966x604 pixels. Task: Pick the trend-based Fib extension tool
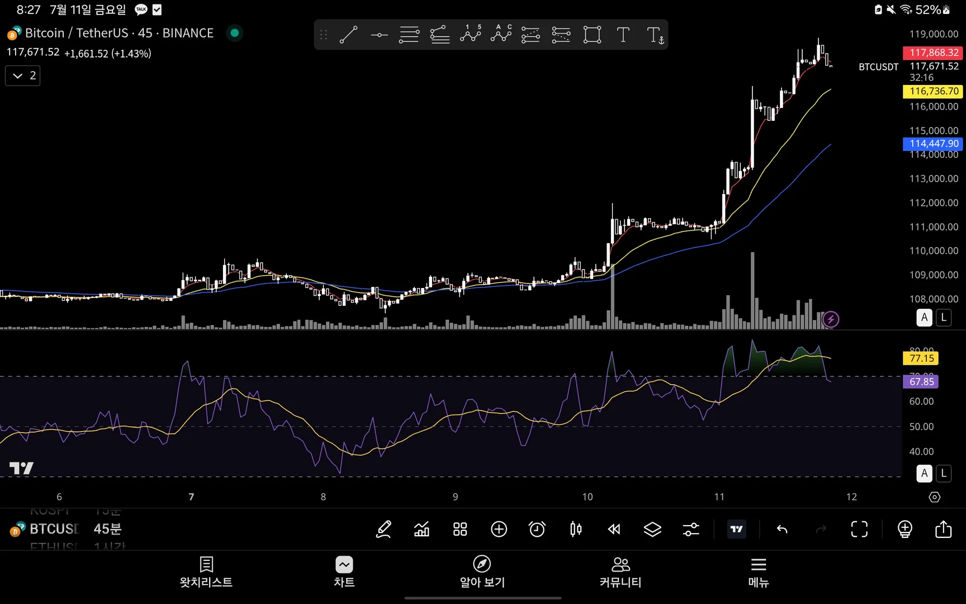tap(440, 35)
